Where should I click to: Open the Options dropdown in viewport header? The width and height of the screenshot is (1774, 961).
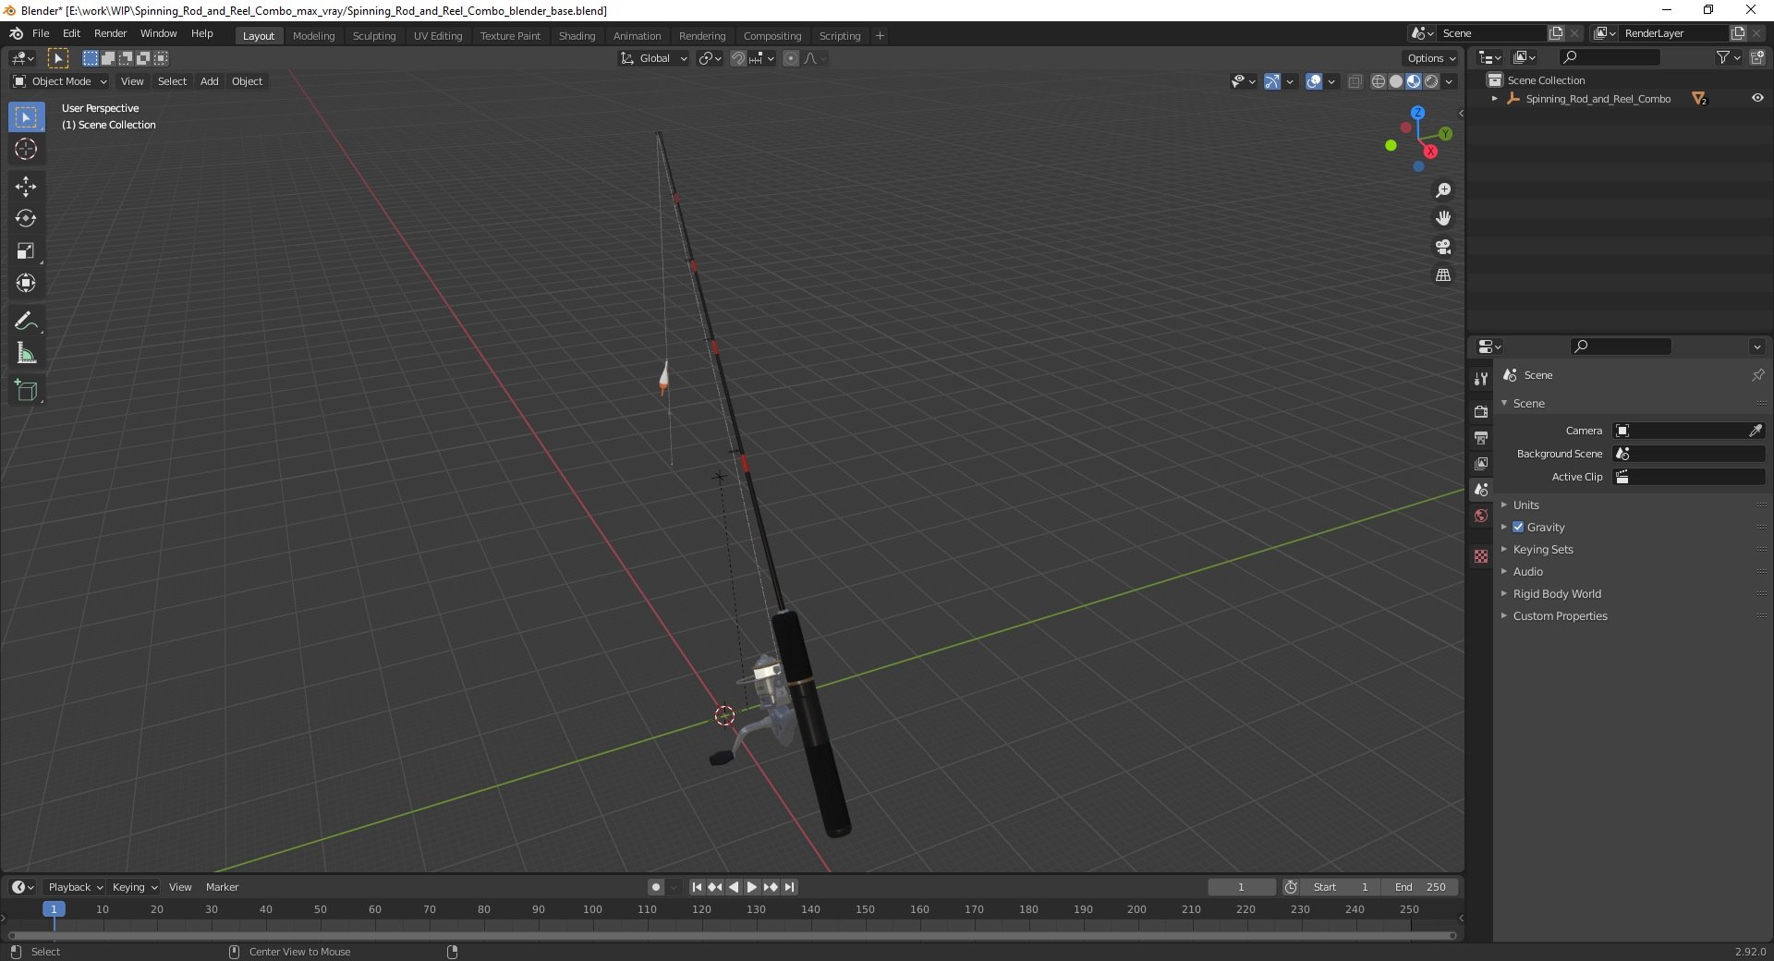[1431, 58]
